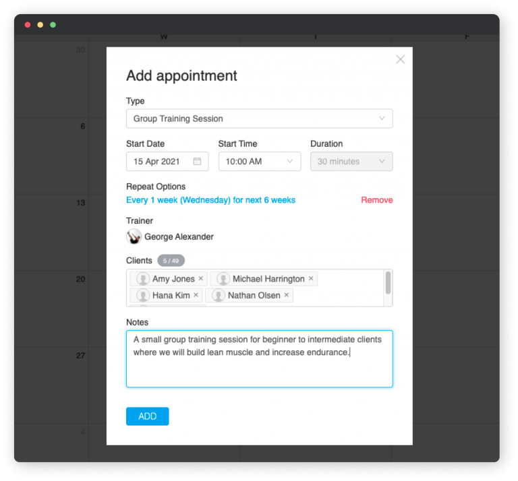Click the 5 / 49 clients count badge
Screen dimensions: 518x481
[x=171, y=261]
